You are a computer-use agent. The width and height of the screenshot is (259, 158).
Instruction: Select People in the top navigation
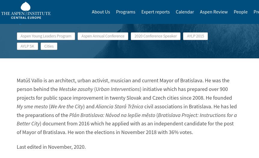coord(240,12)
